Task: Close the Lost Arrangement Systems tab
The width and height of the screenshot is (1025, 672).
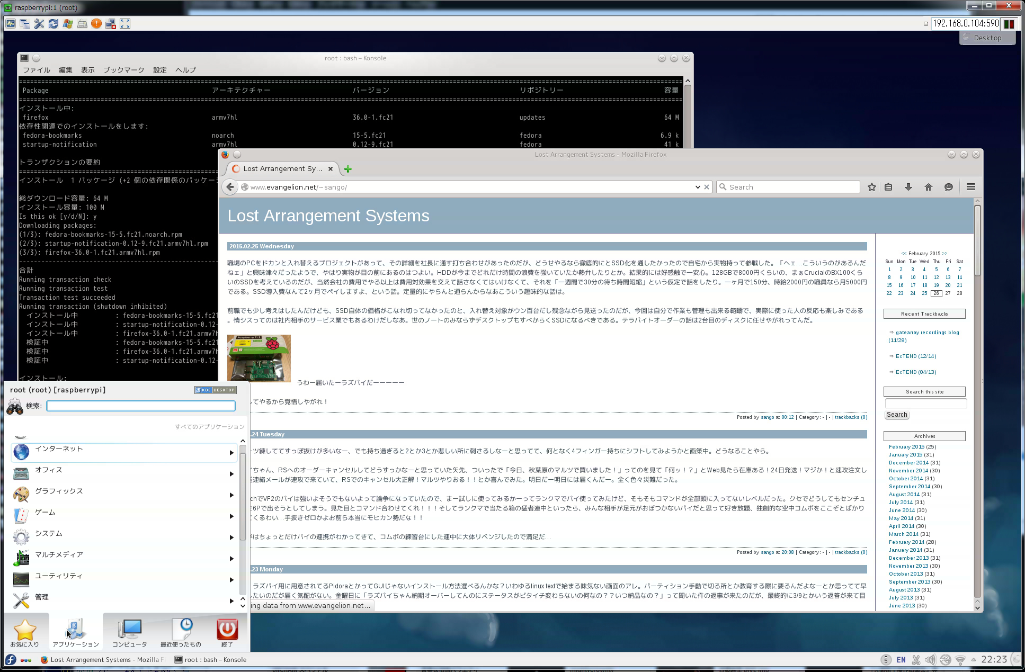Action: tap(331, 169)
